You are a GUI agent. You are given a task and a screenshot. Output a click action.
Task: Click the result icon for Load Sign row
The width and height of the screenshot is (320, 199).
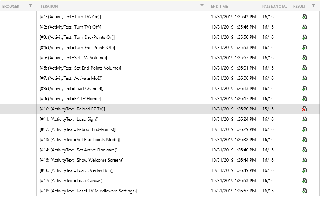point(305,119)
